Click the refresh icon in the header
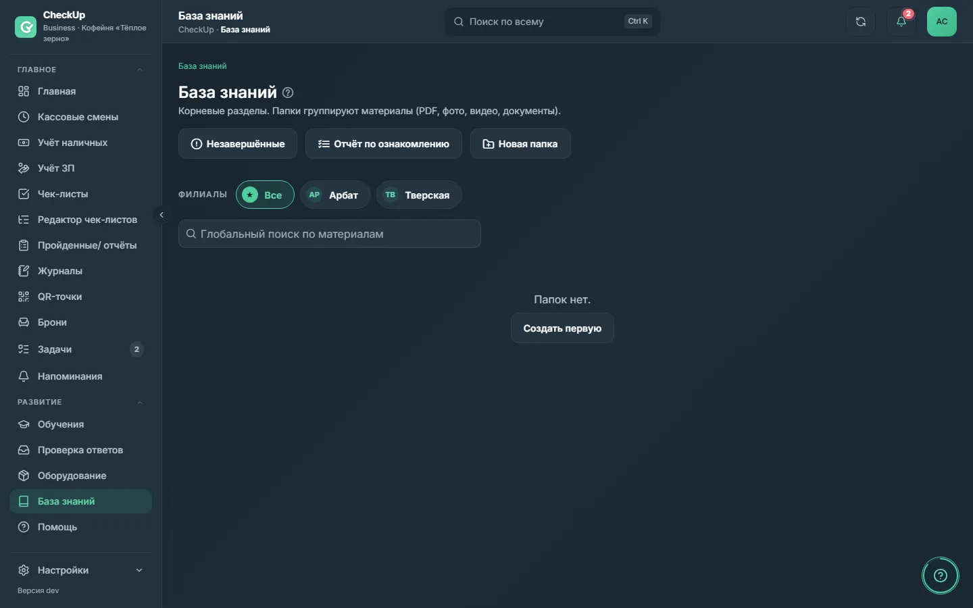 [861, 22]
